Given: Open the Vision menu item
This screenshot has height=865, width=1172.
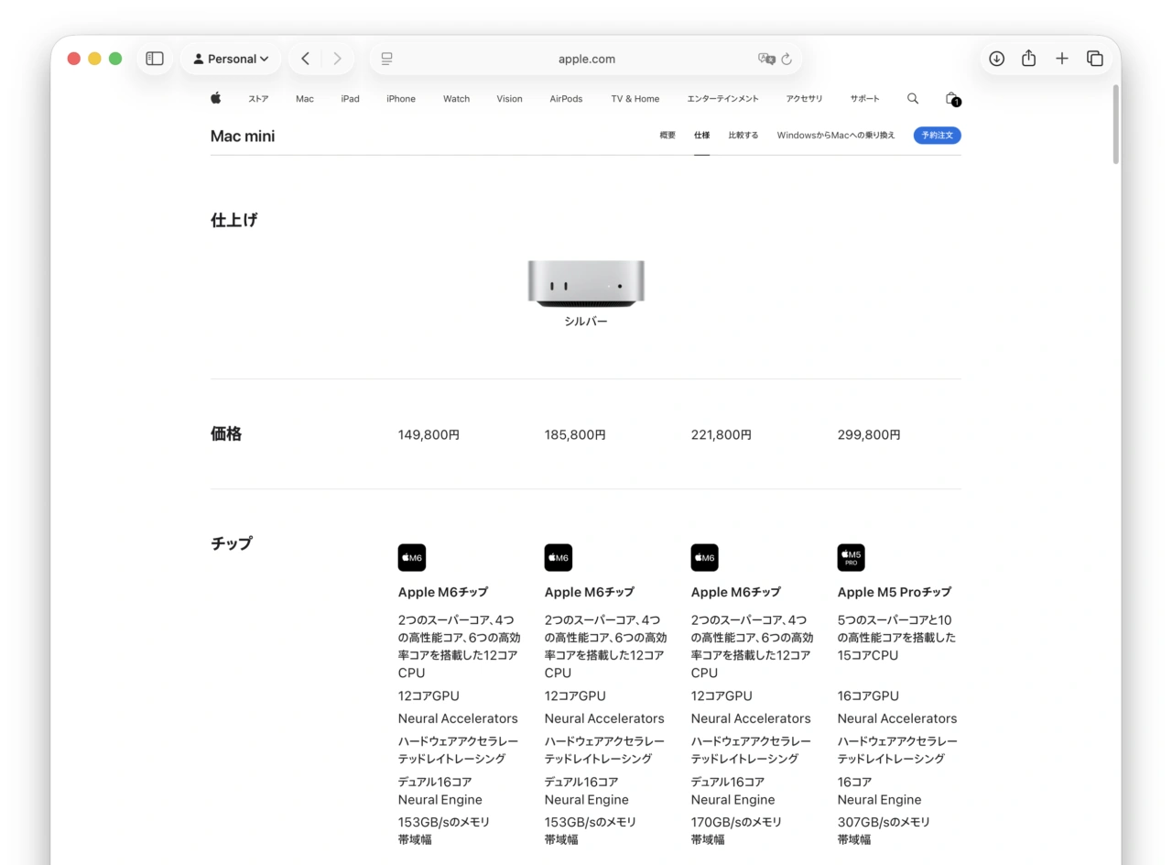Looking at the screenshot, I should [x=510, y=99].
